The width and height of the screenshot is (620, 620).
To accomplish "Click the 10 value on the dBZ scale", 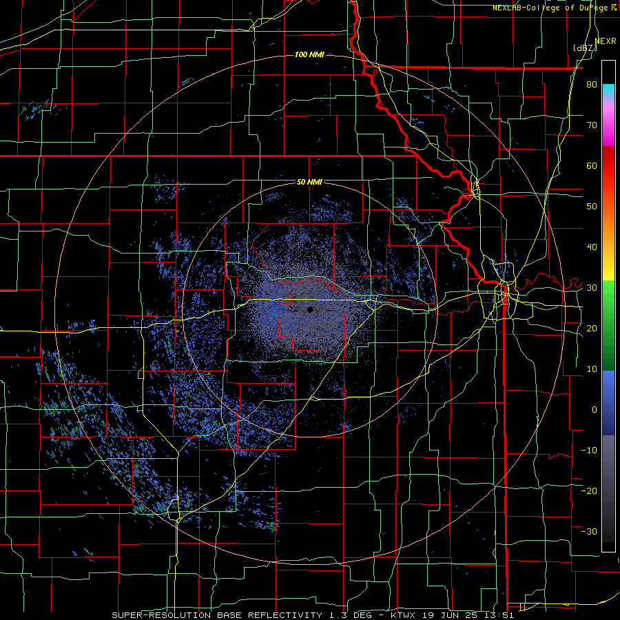I will point(592,369).
